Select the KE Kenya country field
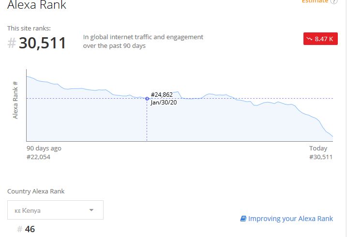Screen dimensions: 347x237 55,210
